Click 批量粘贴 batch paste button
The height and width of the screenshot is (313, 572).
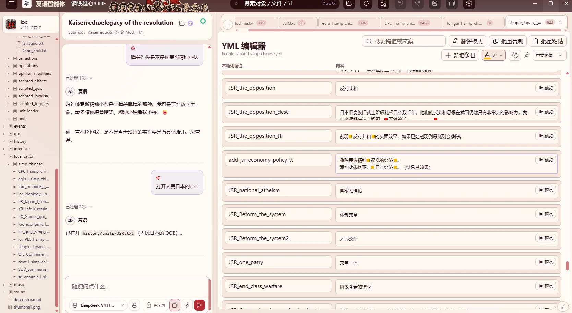[x=548, y=41]
